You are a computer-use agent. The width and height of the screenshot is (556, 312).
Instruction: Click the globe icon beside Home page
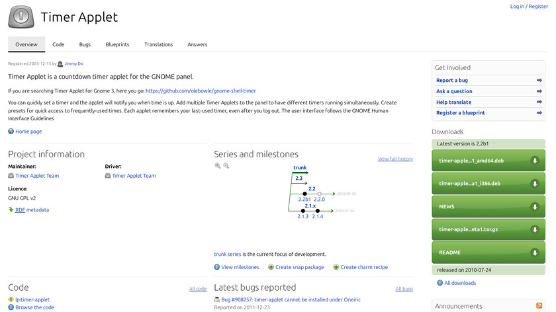coord(11,132)
